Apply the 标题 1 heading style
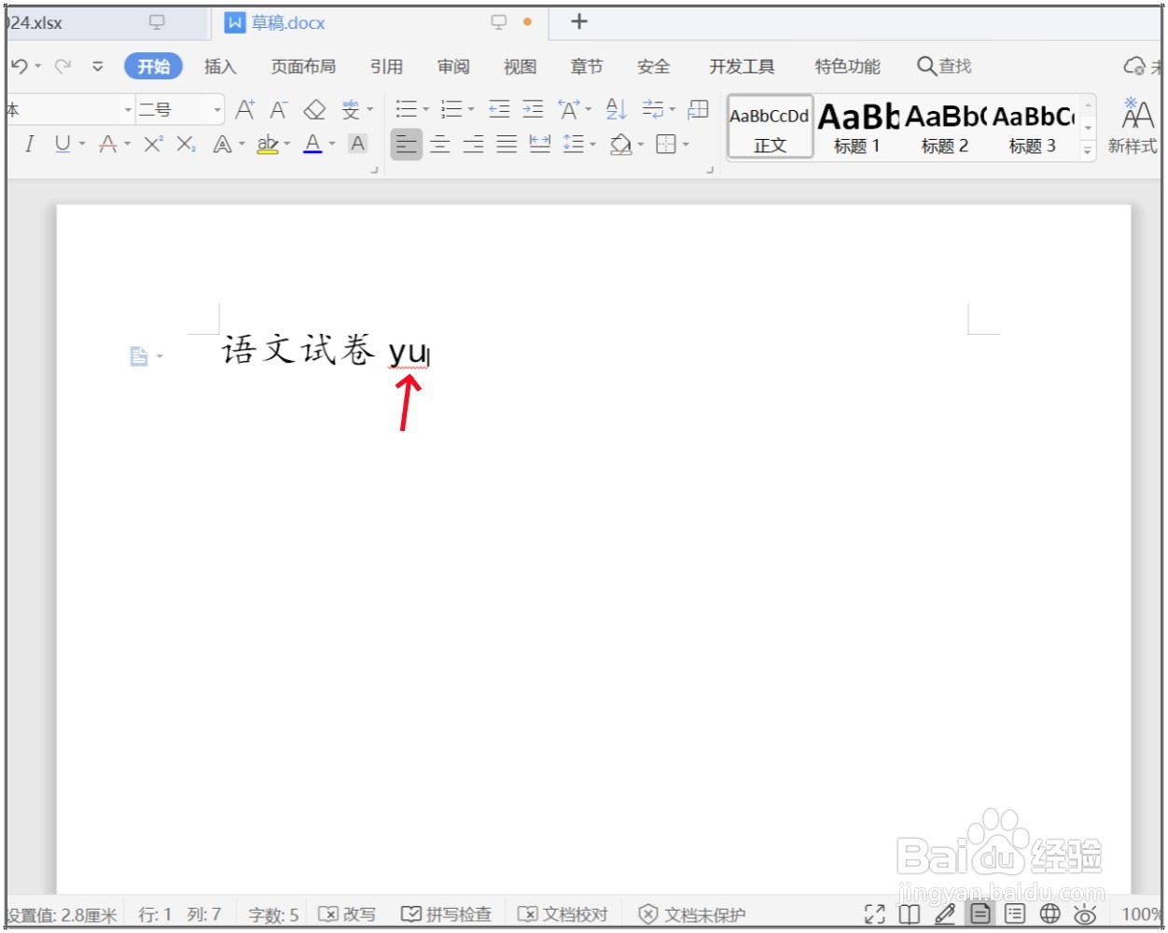This screenshot has width=1168, height=933. point(856,126)
